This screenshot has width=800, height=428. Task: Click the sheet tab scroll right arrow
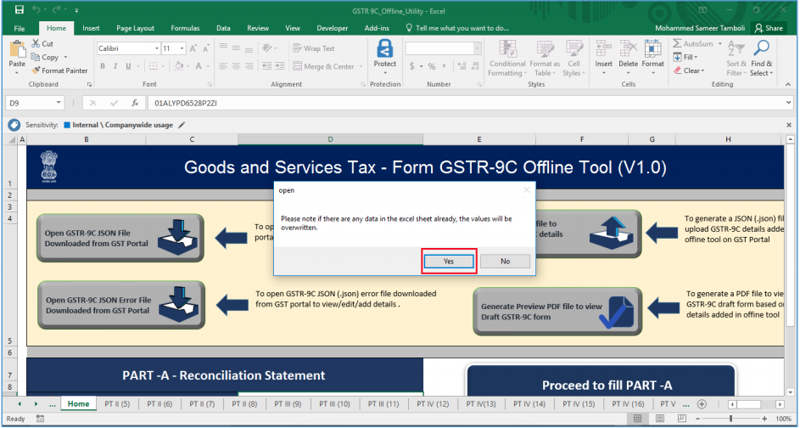pos(36,404)
